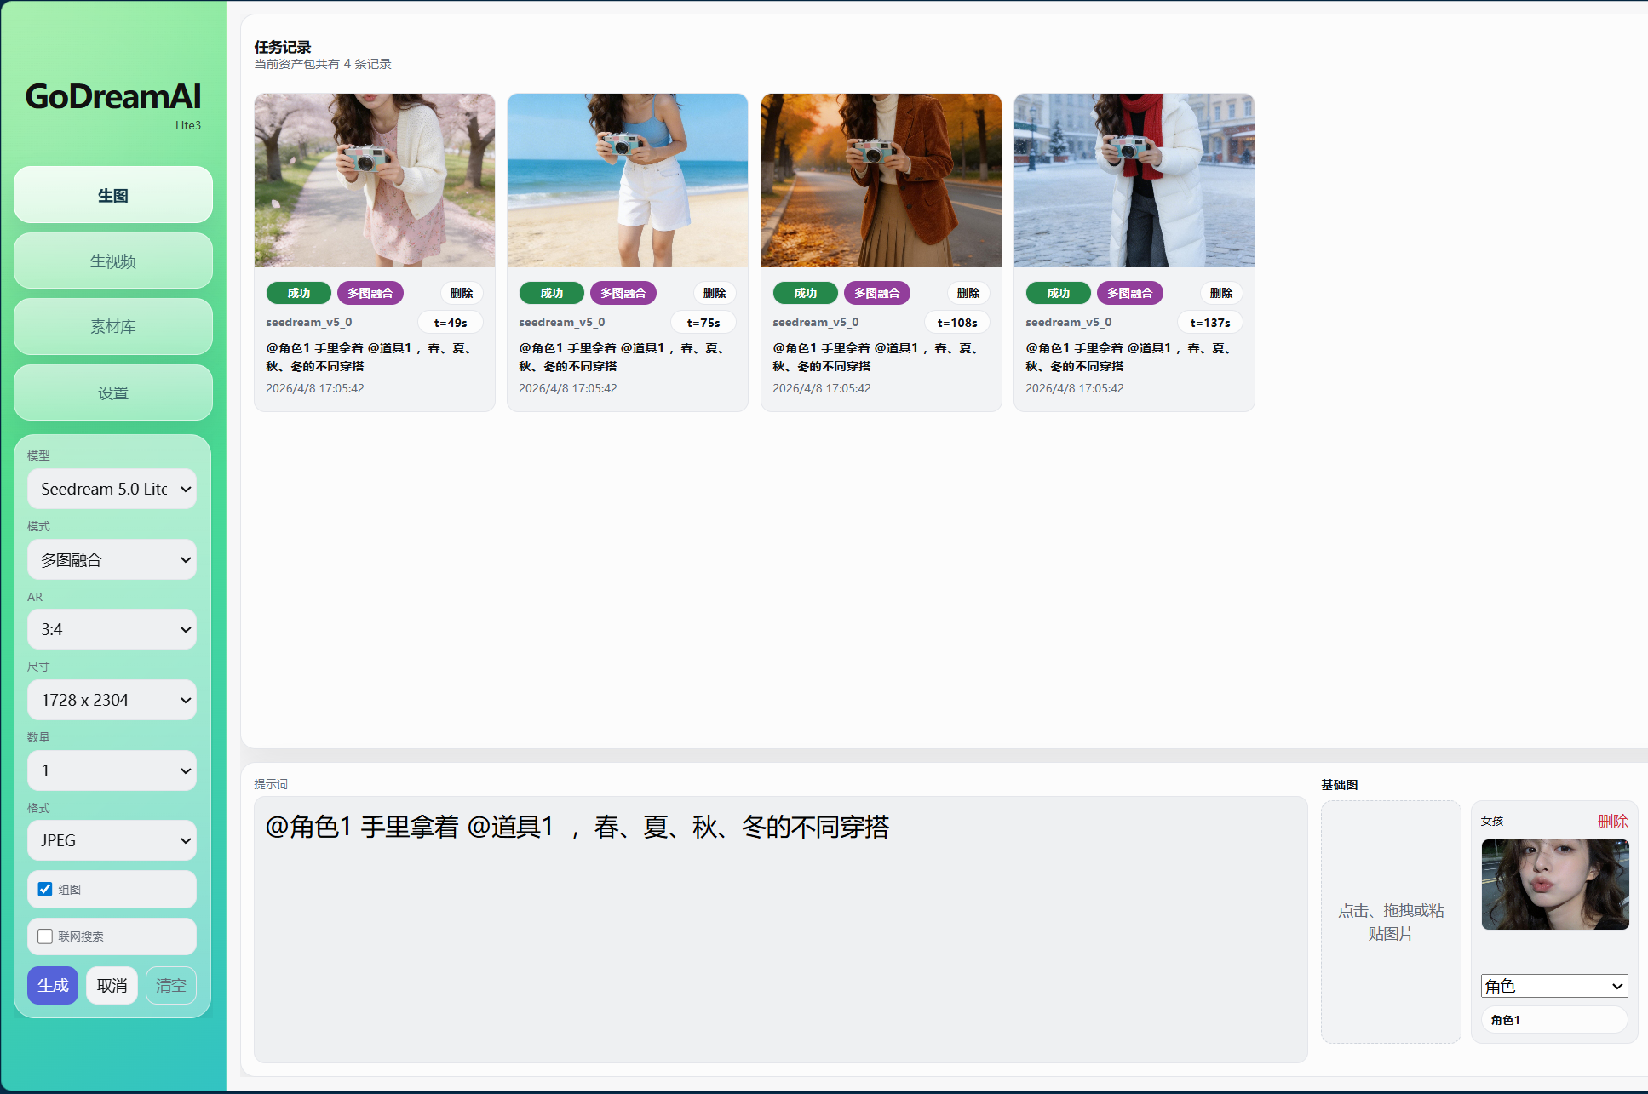Uncheck the 组图 checkbox
This screenshot has width=1648, height=1094.
point(45,890)
